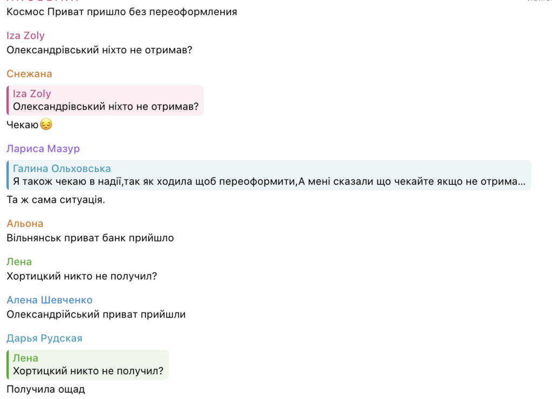Select the message Космос Приват пришло без переоформления
552x399 pixels.
point(122,11)
